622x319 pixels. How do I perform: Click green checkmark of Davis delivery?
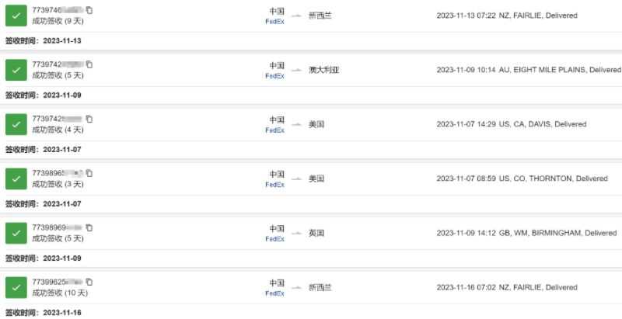pyautogui.click(x=16, y=125)
